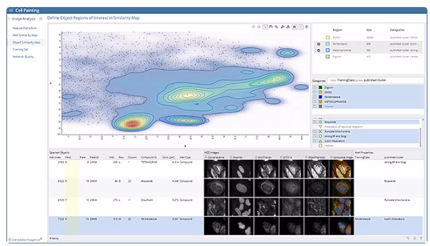Open composite thumbnail in Fenbendazole row
Viewport: 430px width, 246px height.
point(341,226)
